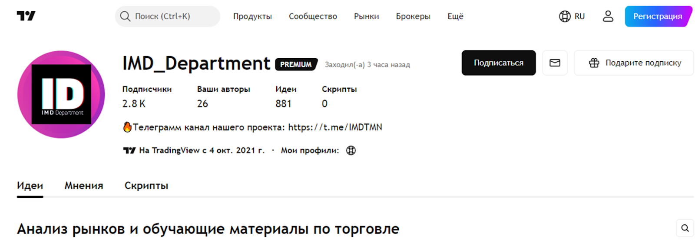
Task: Open the Рынки menu
Action: coord(366,17)
